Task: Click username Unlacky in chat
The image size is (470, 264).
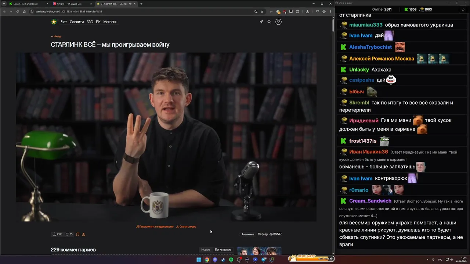Action: [359, 70]
